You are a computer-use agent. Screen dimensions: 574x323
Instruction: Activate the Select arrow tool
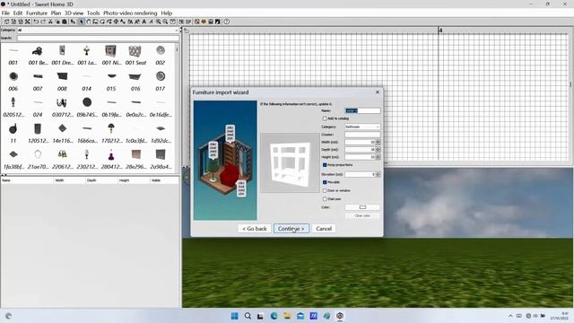click(82, 22)
